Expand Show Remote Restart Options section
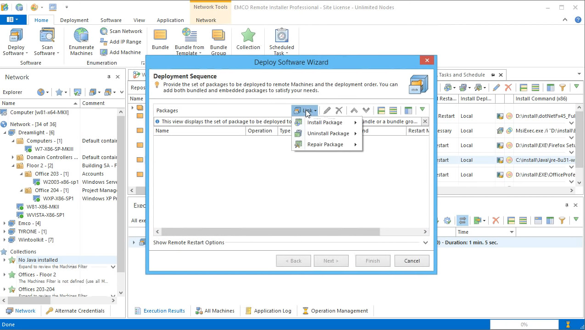This screenshot has height=330, width=585. [425, 242]
